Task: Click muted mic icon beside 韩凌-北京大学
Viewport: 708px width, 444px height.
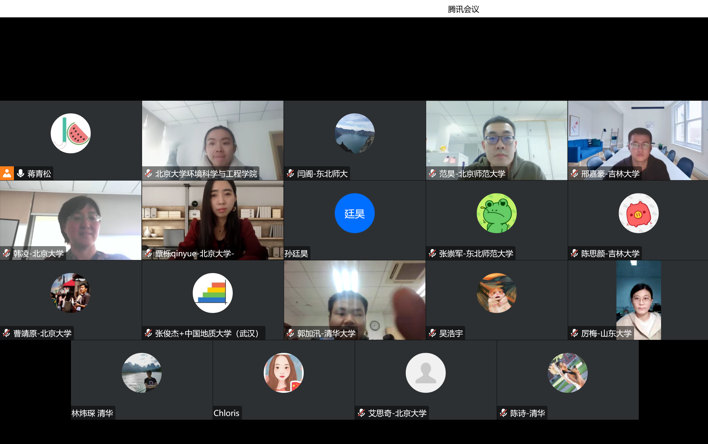Action: click(x=6, y=253)
